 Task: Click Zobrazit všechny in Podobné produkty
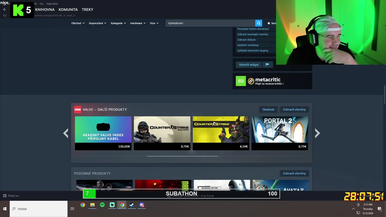pos(294,173)
